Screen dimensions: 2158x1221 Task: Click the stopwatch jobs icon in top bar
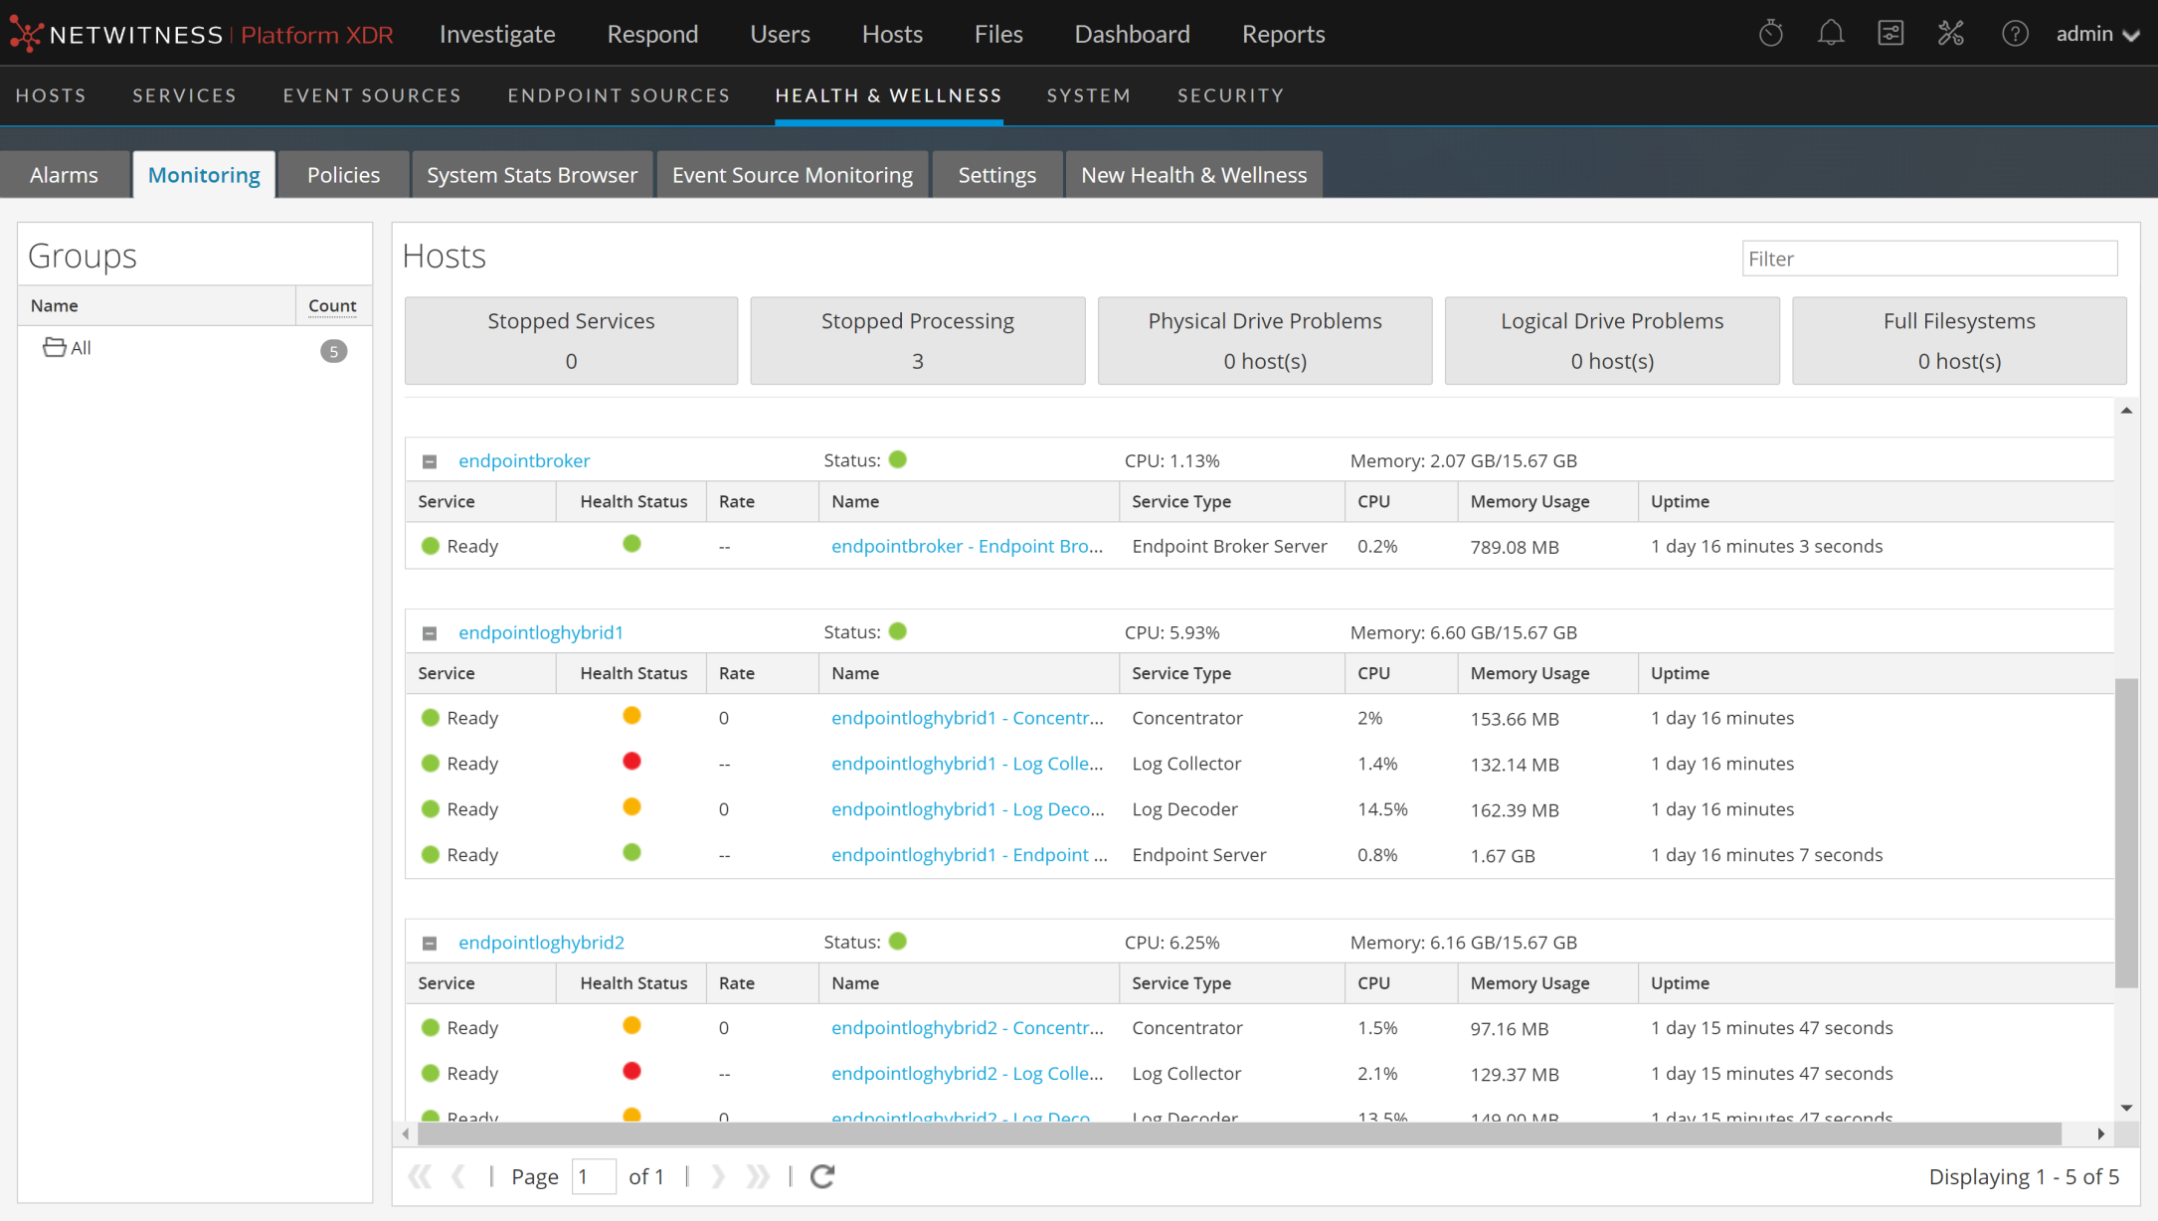point(1770,34)
